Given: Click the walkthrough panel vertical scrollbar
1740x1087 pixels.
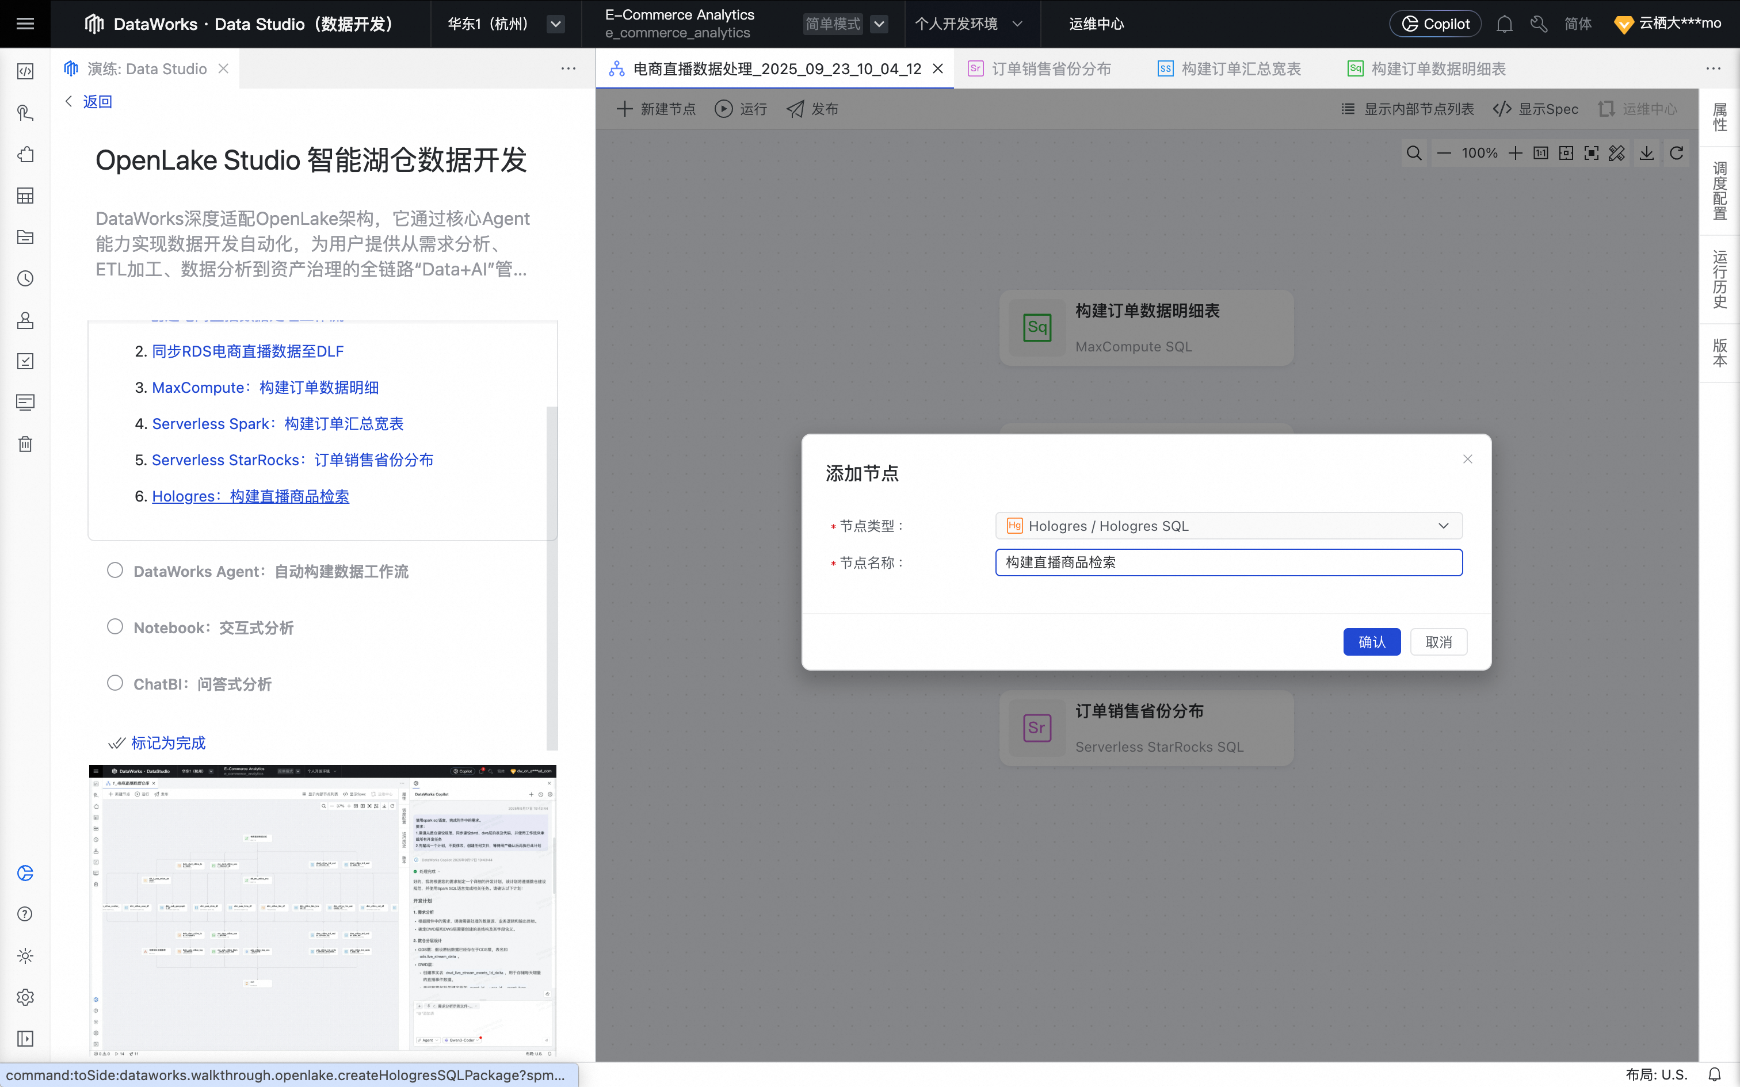Looking at the screenshot, I should tap(551, 575).
